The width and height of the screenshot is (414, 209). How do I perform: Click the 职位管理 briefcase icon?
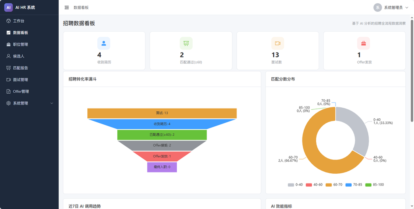8,45
